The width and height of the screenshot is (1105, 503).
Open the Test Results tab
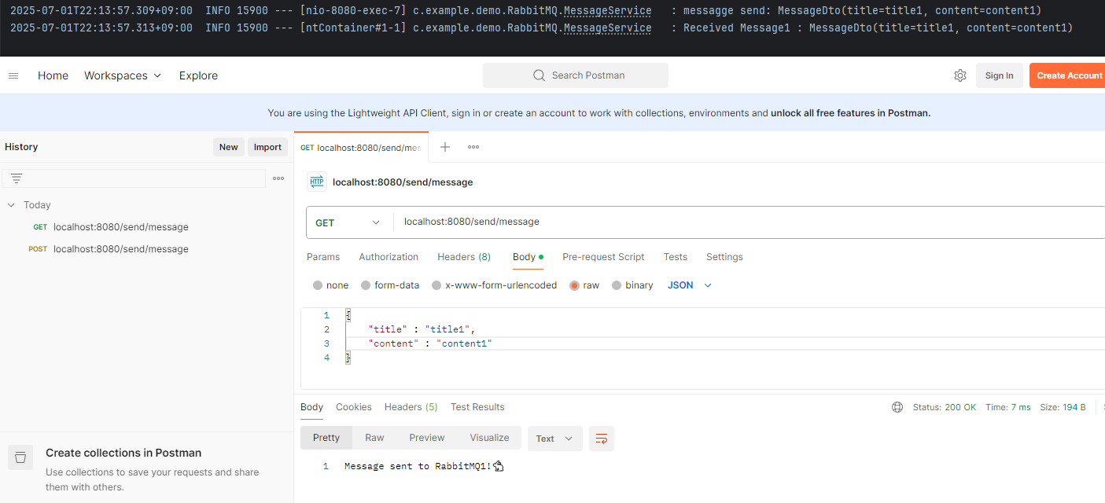click(477, 407)
